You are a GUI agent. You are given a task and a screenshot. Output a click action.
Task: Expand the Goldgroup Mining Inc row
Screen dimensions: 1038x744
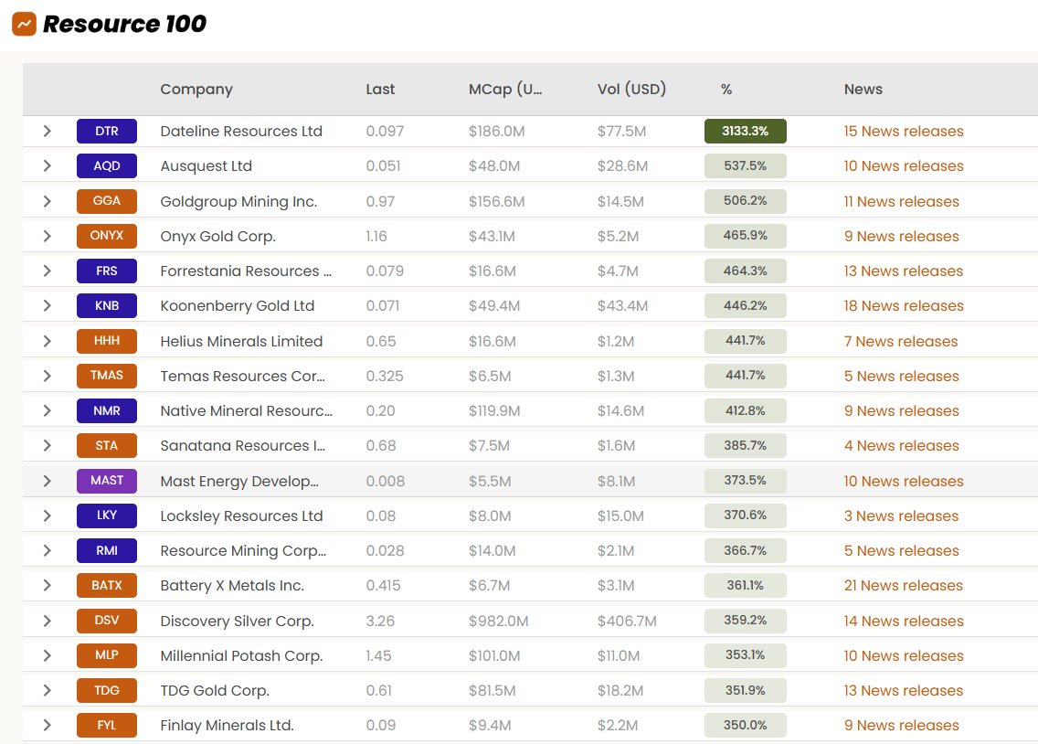pos(47,200)
